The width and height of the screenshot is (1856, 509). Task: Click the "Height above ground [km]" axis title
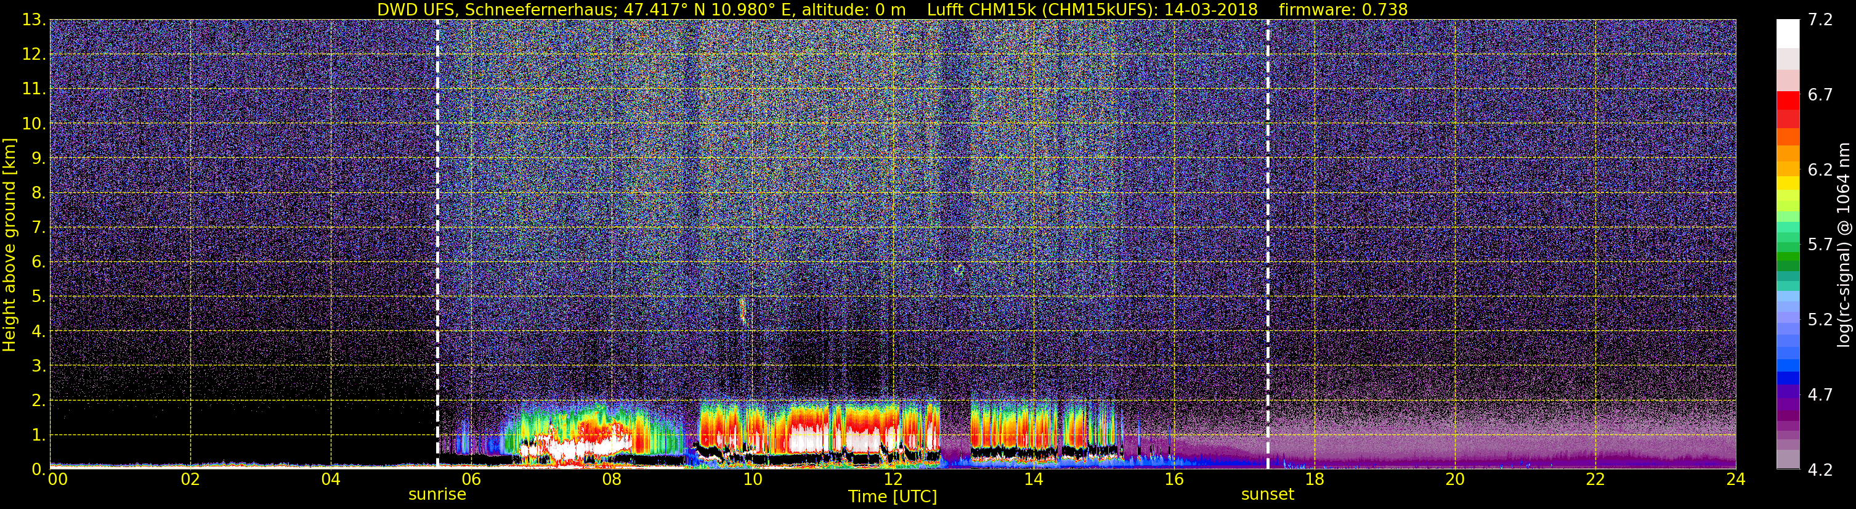tap(9, 245)
